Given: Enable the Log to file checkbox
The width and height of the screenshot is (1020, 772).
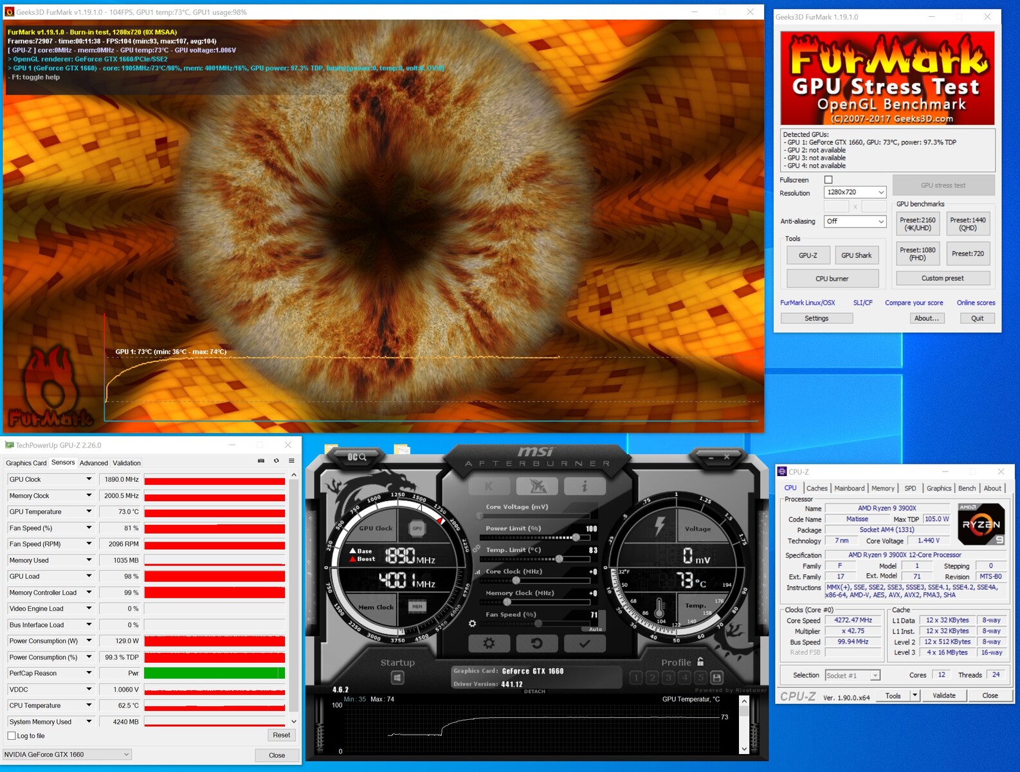Looking at the screenshot, I should [12, 735].
